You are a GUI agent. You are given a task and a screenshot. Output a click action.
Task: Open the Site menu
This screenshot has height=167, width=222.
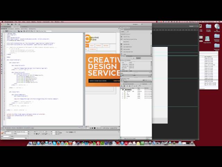coord(52,22)
